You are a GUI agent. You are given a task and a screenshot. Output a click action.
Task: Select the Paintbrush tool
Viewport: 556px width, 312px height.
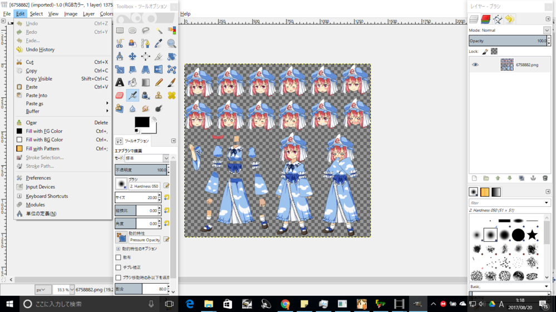pyautogui.click(x=171, y=82)
